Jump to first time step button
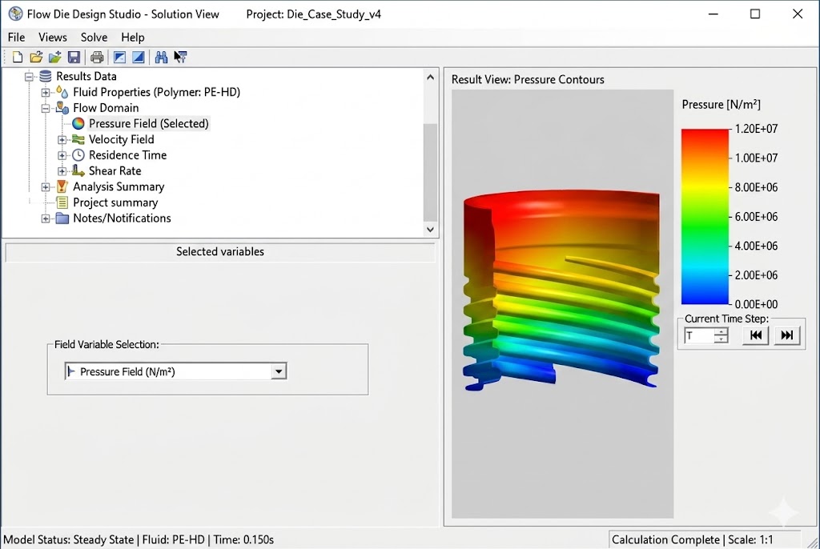Viewport: 820px width, 549px height. (x=756, y=335)
